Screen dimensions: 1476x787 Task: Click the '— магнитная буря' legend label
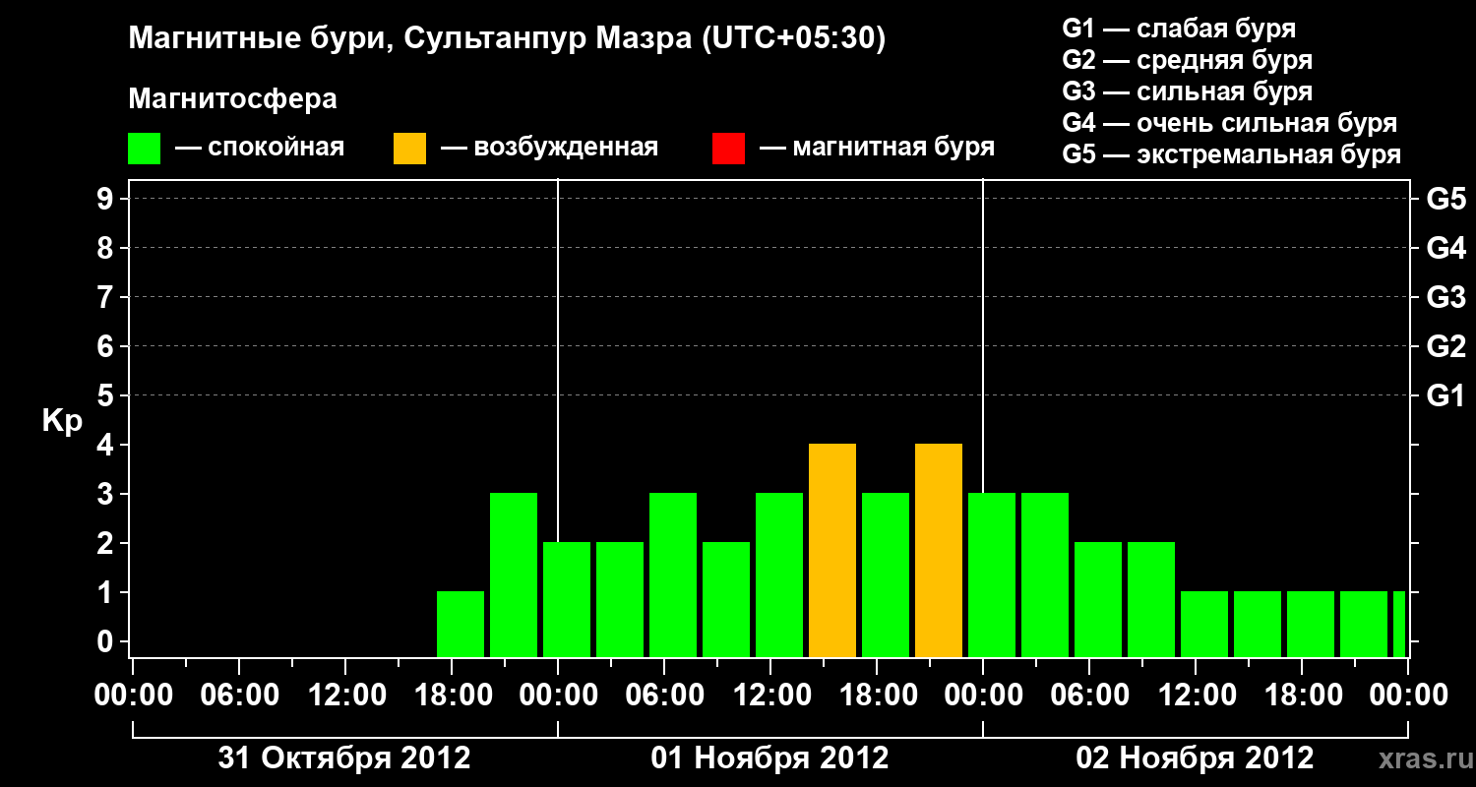pos(877,149)
